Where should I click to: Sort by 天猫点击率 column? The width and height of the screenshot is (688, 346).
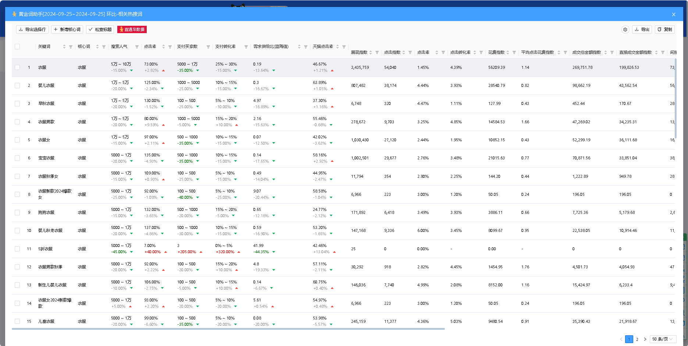click(338, 47)
